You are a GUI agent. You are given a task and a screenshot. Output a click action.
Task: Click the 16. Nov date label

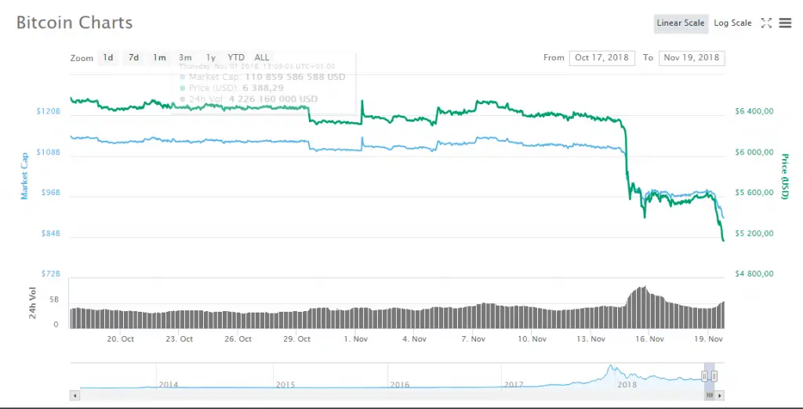(649, 338)
